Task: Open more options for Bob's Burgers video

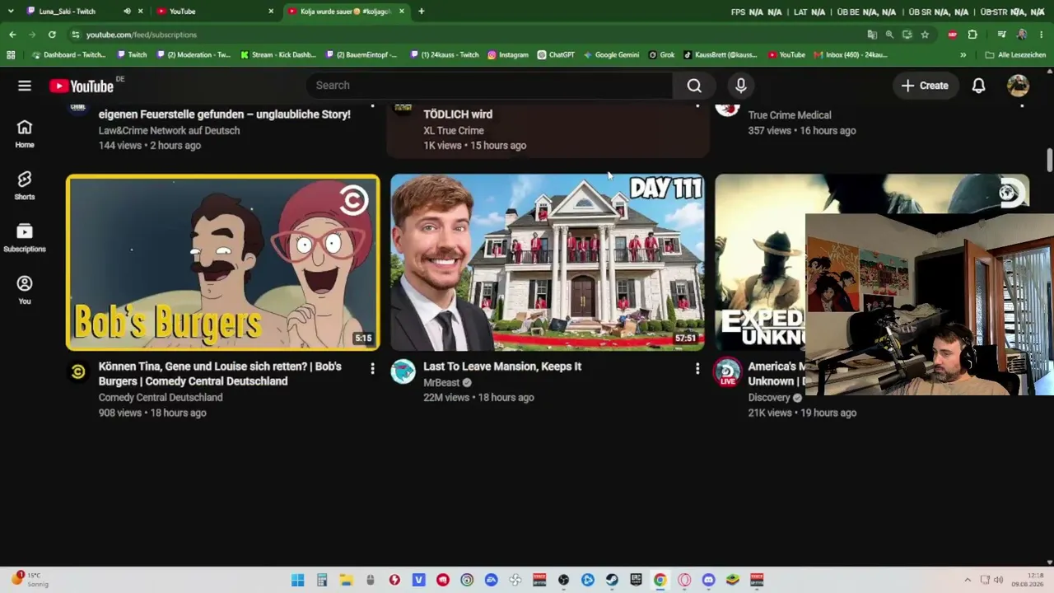Action: tap(372, 369)
